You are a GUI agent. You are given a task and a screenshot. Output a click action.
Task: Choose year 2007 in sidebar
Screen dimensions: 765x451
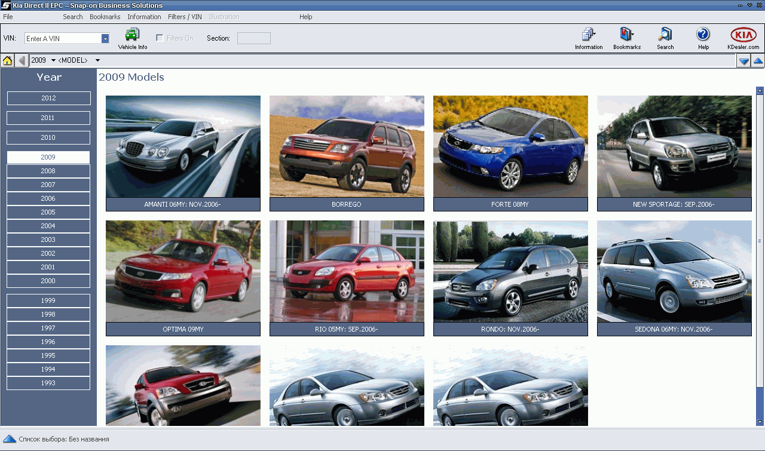pos(48,185)
